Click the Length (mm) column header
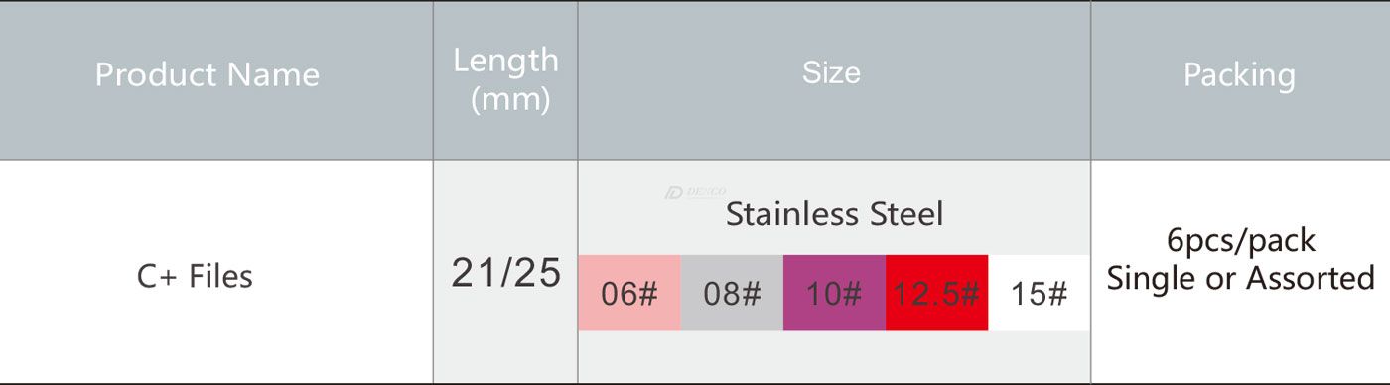 (x=506, y=78)
